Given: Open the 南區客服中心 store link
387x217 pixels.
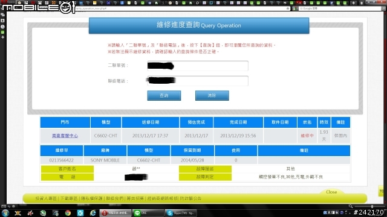Looking at the screenshot, I should pos(65,136).
